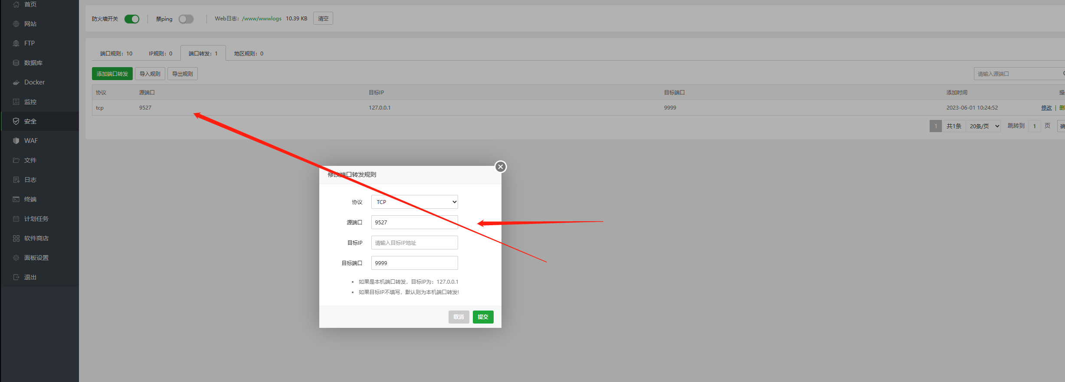The height and width of the screenshot is (382, 1065).
Task: Click the scheduled tasks calendar icon
Action: [x=16, y=219]
